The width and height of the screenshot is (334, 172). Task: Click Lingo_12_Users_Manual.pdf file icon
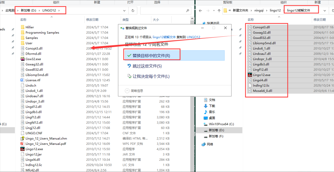click(x=22, y=144)
